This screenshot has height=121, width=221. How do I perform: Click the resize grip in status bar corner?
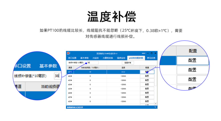click(x=156, y=107)
